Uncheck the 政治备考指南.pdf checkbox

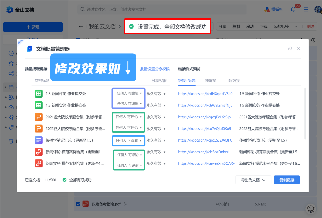pyautogui.click(x=78, y=204)
